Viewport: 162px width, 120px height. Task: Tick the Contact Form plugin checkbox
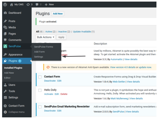click(40, 77)
